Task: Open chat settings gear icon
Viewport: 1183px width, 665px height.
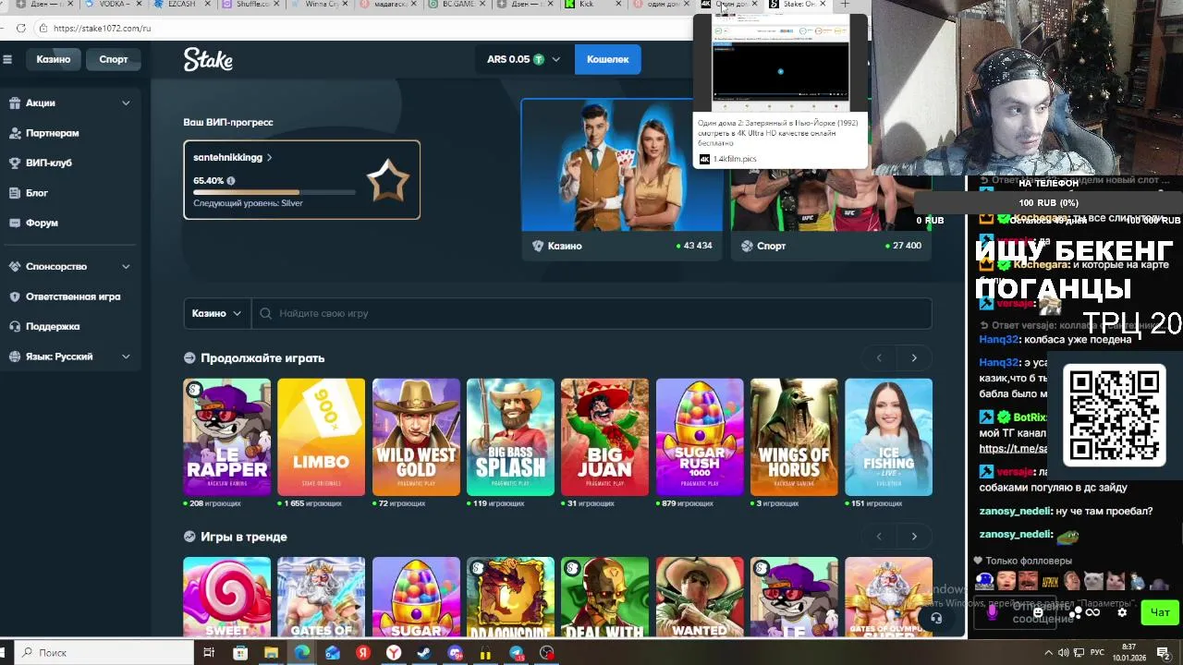Action: coord(1122,612)
